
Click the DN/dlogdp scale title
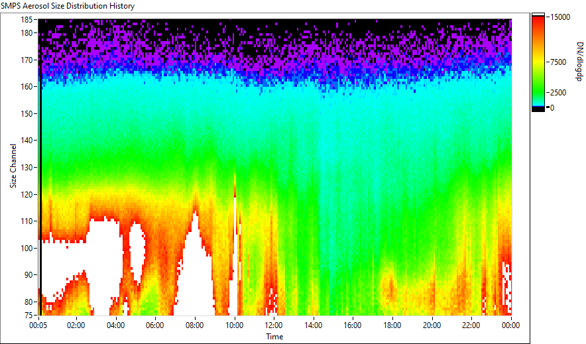click(x=579, y=61)
